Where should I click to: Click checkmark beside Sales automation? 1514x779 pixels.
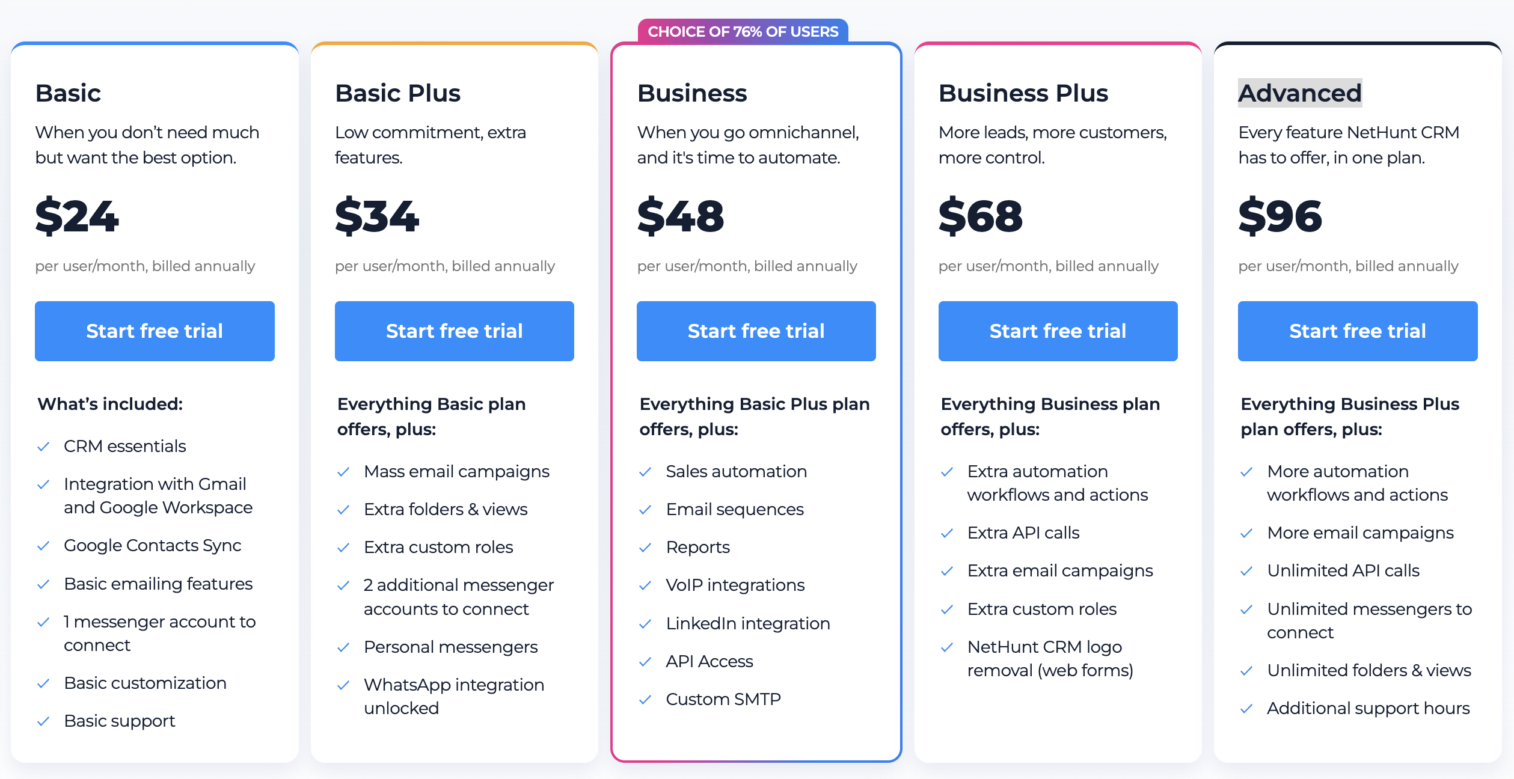click(x=645, y=472)
